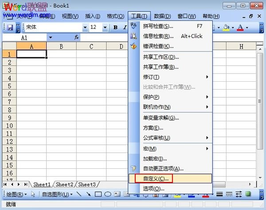This screenshot has width=266, height=210.
Task: Choose the Arrow drawing tool
Action: [x=88, y=194]
